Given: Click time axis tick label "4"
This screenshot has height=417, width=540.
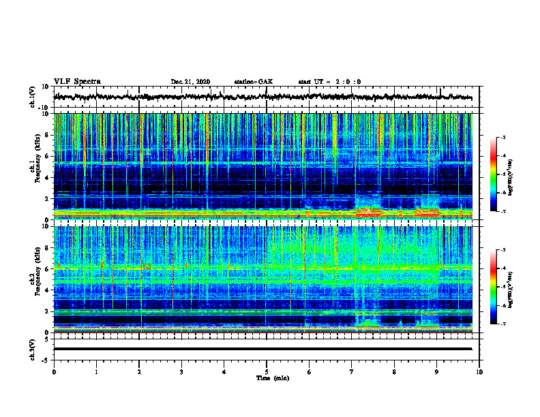Looking at the screenshot, I should [x=224, y=372].
